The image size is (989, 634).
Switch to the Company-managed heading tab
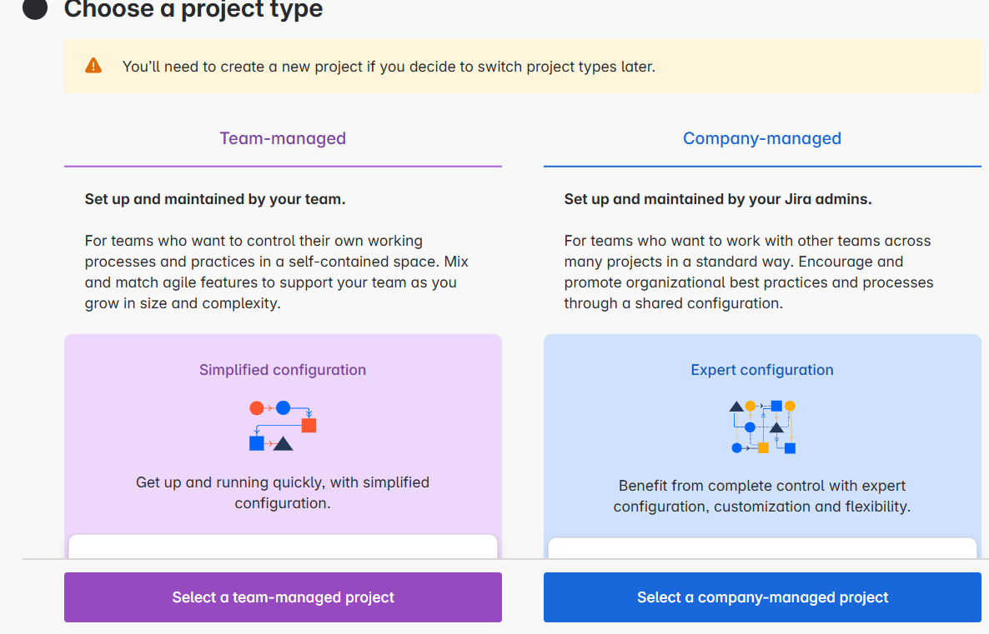click(762, 139)
